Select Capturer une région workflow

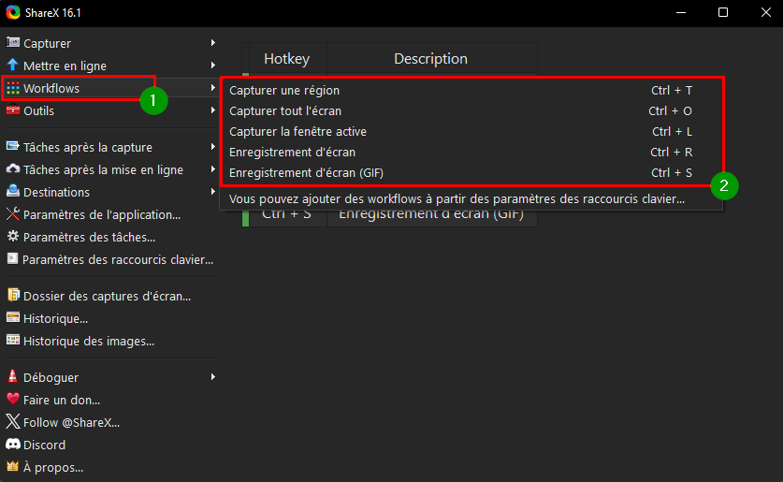(x=471, y=91)
